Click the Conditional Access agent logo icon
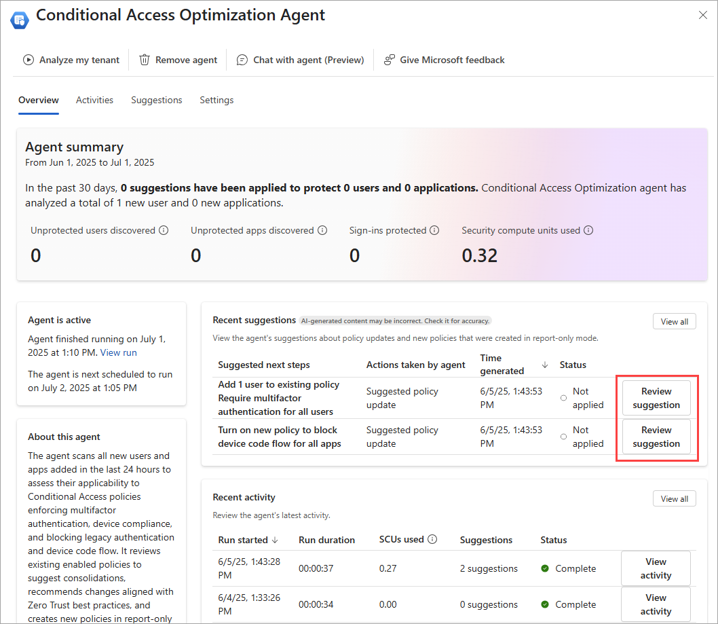 [x=19, y=19]
